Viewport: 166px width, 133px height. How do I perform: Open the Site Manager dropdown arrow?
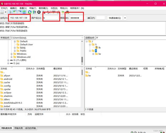click(x=6, y=12)
